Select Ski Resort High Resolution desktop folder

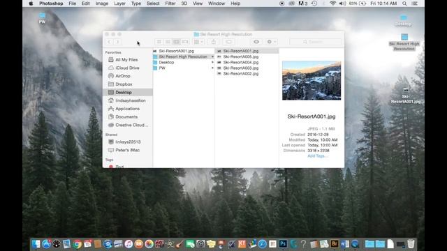[404, 42]
